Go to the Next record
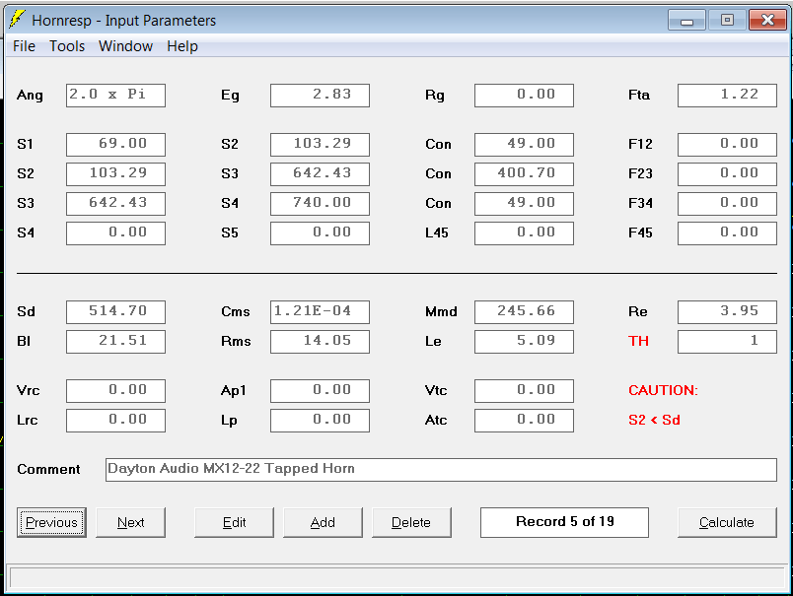Viewport: 793px width, 596px height. point(130,522)
